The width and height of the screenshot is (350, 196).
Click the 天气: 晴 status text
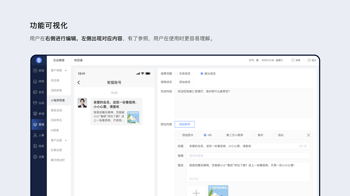254,60
